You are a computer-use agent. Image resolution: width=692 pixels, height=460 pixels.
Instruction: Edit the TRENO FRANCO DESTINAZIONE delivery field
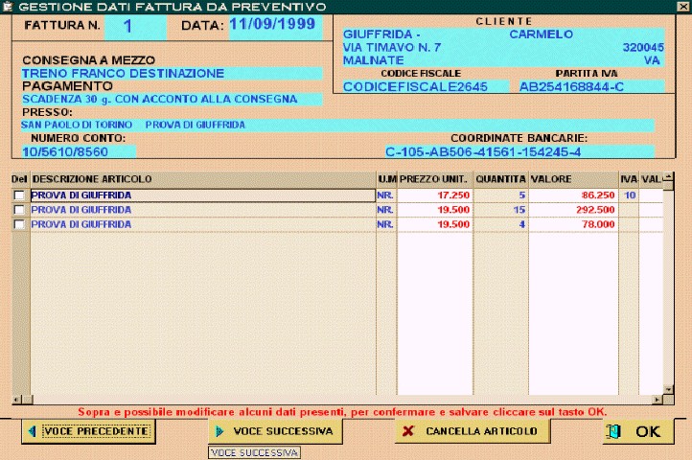173,73
